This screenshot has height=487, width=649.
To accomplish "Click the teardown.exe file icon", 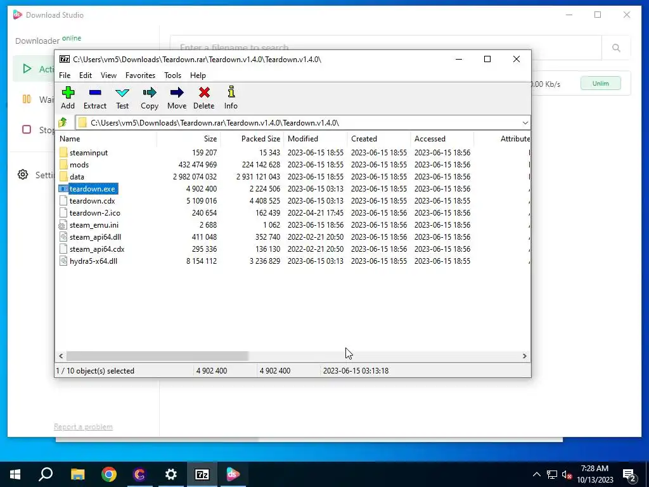I will [63, 189].
